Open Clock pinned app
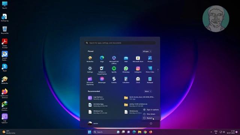Viewport: 240px width, 135px height. 138,80
